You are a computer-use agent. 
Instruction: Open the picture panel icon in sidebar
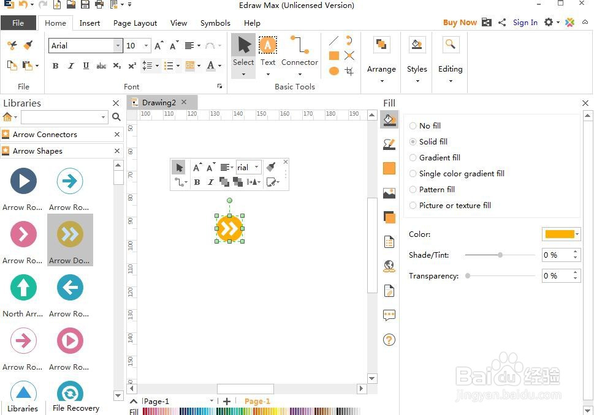point(389,193)
